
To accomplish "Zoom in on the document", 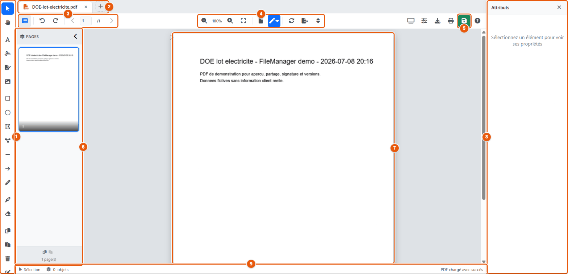I will click(x=230, y=21).
